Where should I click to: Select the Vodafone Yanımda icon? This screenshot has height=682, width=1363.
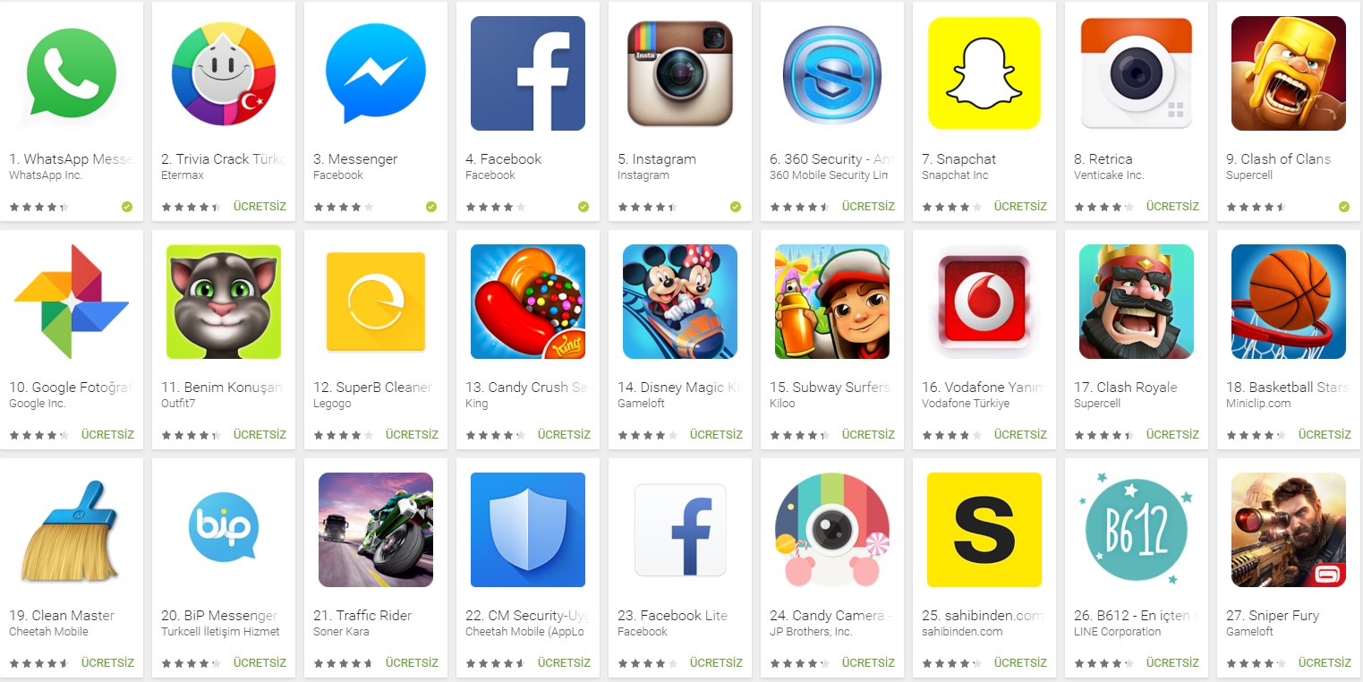984,302
